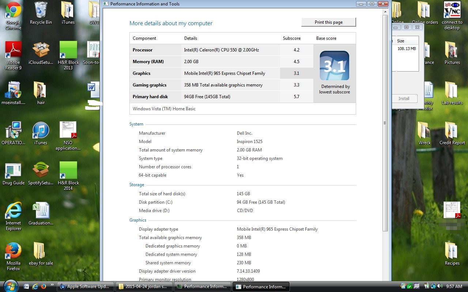Click the scroll-up arrow in Performance Information window

[x=385, y=12]
